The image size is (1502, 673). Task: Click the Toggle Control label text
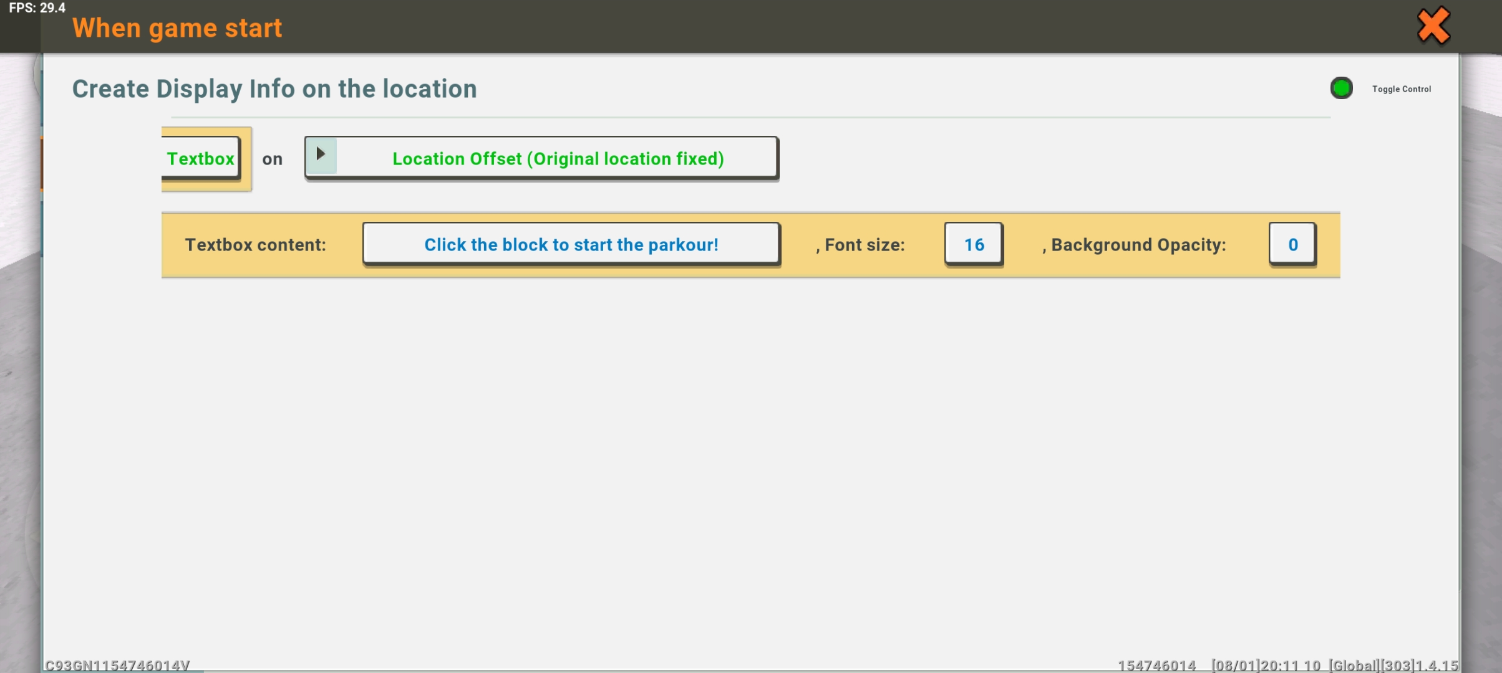(1401, 89)
